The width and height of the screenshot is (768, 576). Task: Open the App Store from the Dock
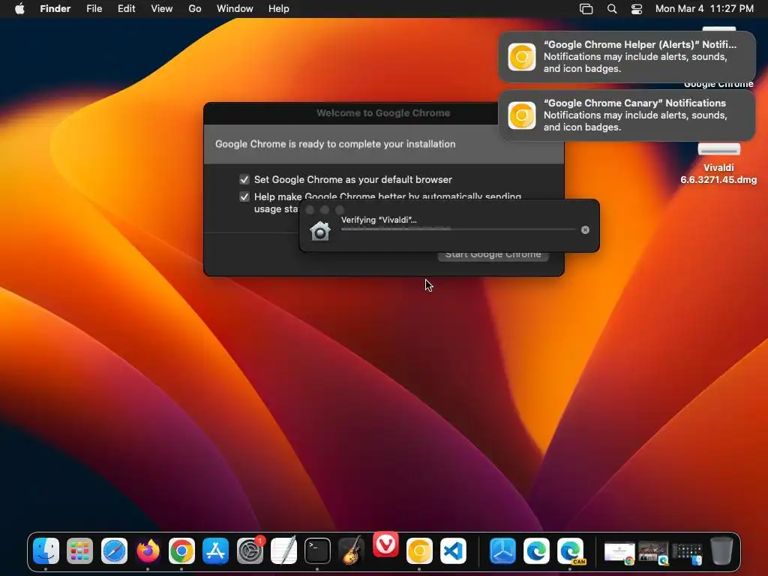pyautogui.click(x=215, y=551)
